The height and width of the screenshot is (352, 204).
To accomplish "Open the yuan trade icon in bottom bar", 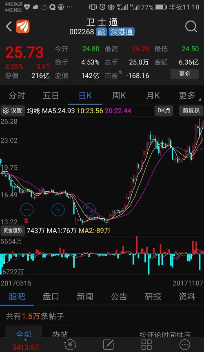I will point(70,344).
